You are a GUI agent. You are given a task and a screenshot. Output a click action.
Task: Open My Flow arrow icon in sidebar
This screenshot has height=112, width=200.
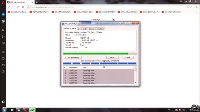3,37
